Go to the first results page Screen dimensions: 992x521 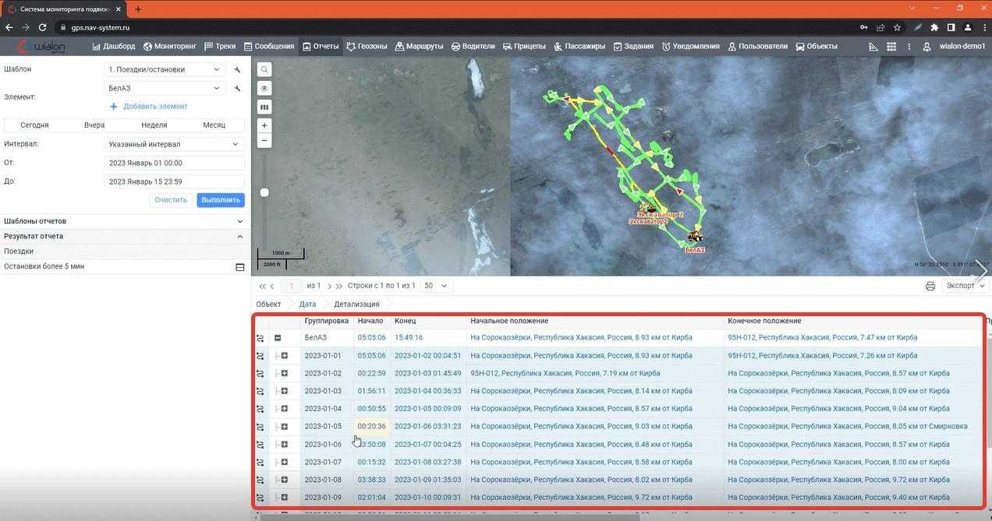pos(262,287)
